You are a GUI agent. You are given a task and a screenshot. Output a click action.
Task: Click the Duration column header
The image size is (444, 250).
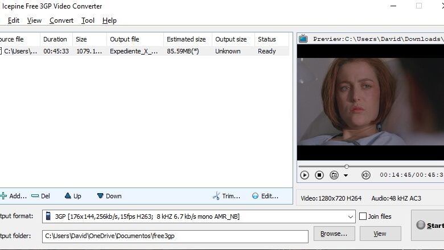[56, 39]
